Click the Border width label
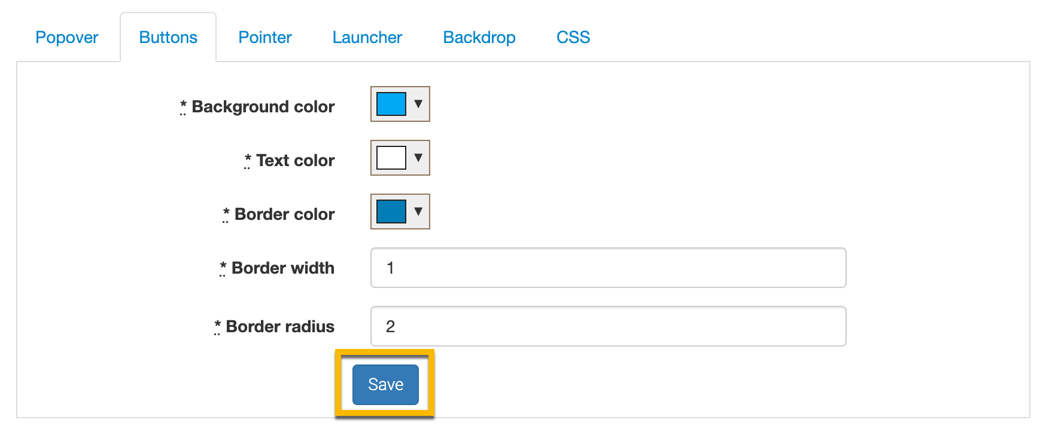 282,268
